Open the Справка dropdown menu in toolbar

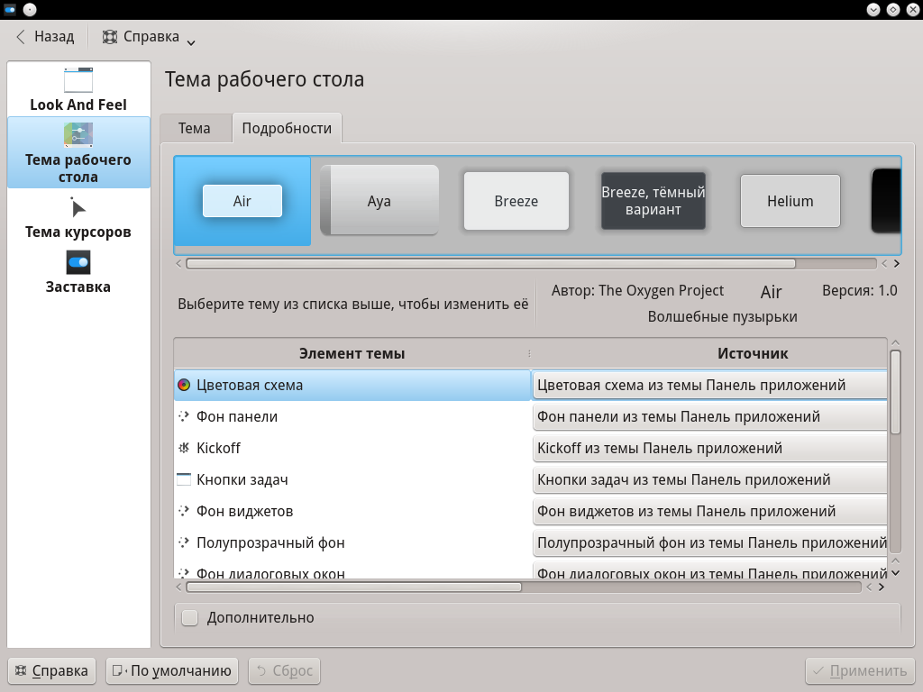tap(149, 37)
